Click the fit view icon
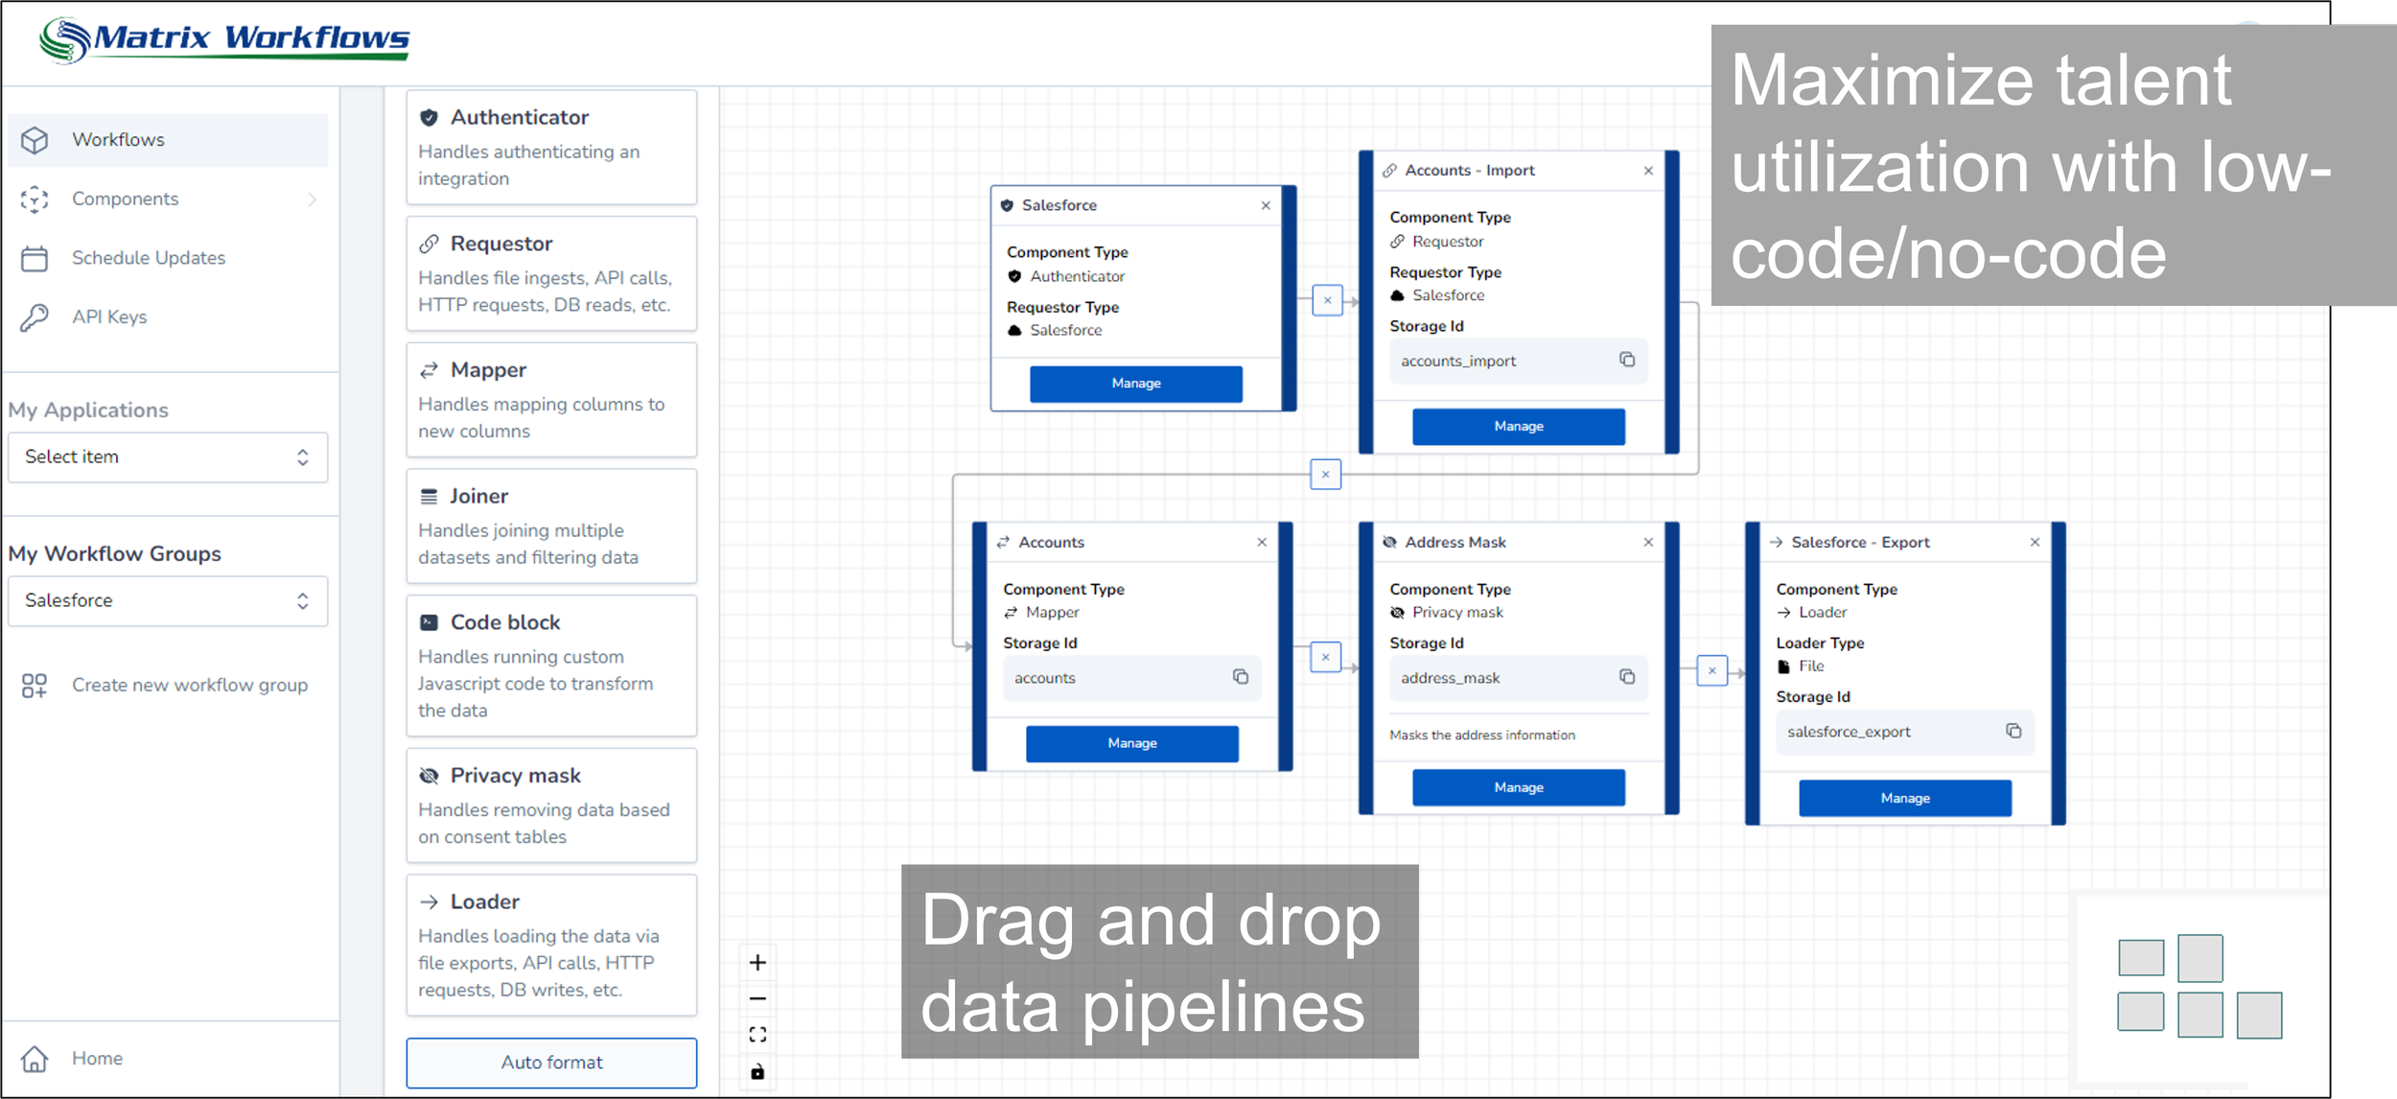Screen dimensions: 2397x1099 [x=757, y=1035]
